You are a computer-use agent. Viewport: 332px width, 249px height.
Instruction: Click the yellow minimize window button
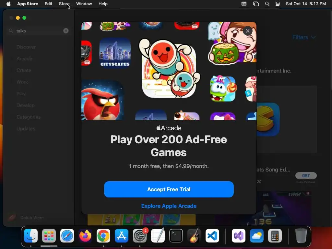[x=18, y=18]
